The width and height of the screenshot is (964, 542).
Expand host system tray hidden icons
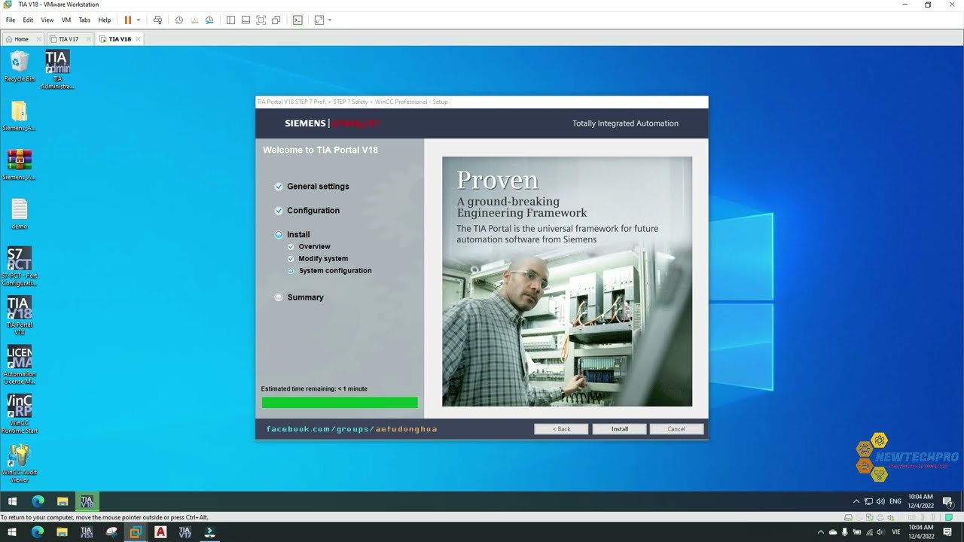tap(821, 532)
